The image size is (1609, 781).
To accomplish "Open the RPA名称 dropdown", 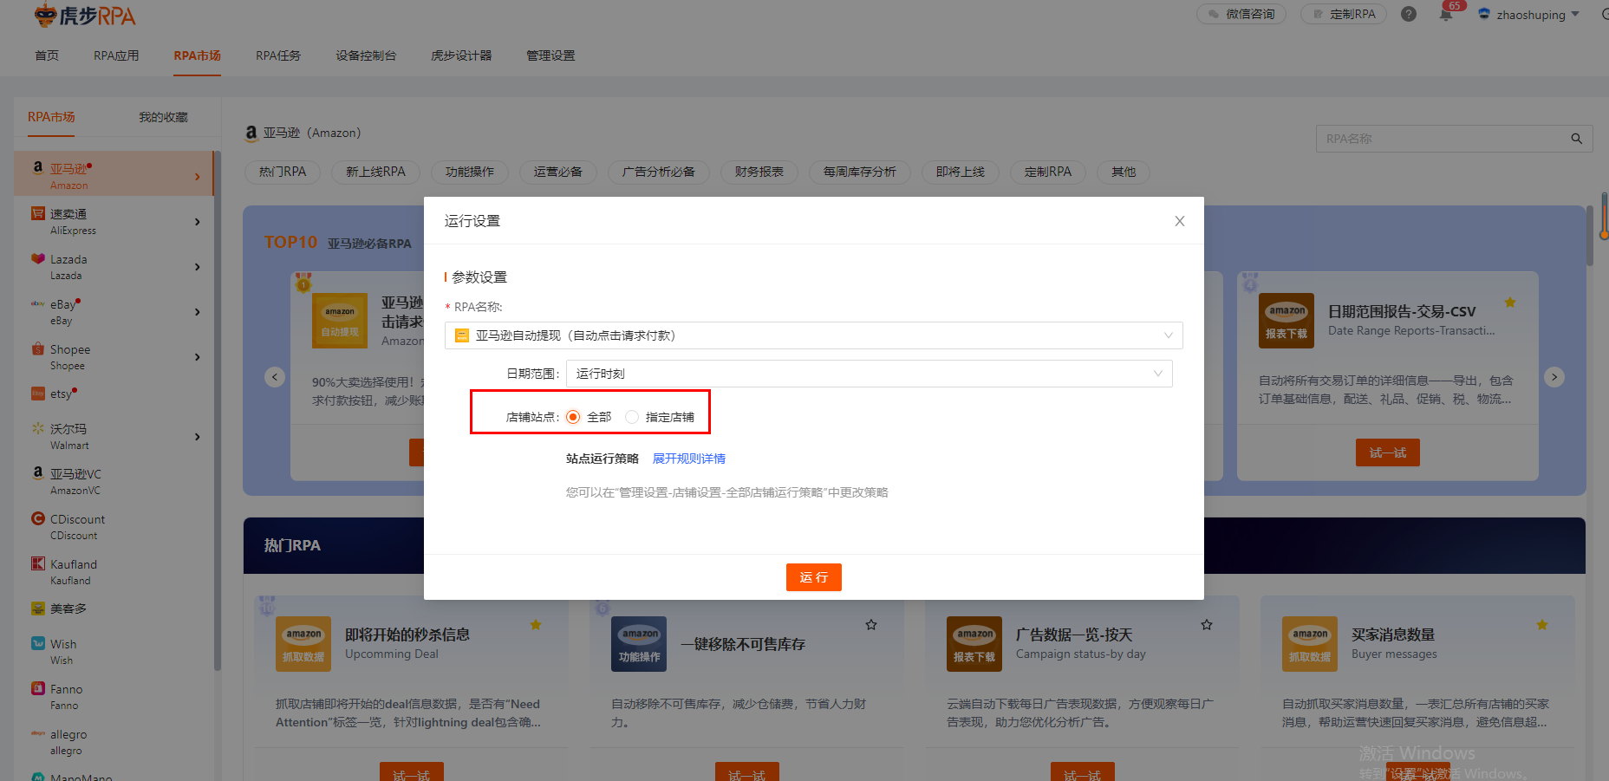I will 813,335.
